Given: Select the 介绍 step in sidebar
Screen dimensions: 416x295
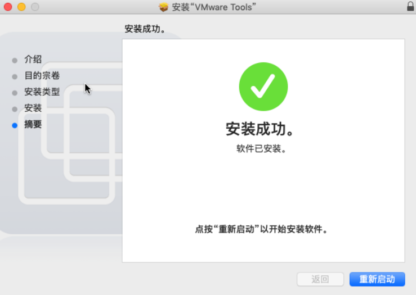Looking at the screenshot, I should point(33,60).
